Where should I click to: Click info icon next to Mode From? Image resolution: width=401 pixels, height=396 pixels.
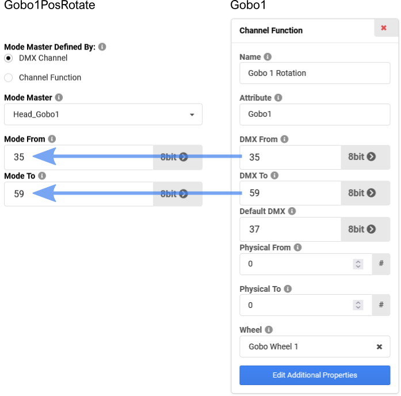tap(52, 139)
